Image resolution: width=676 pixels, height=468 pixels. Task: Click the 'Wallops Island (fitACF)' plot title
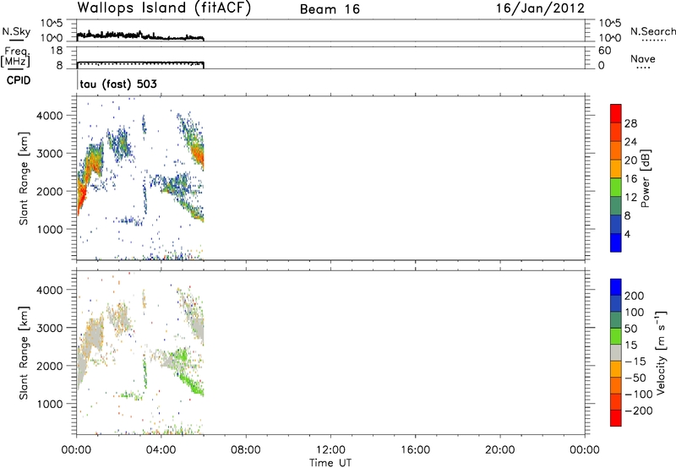164,8
